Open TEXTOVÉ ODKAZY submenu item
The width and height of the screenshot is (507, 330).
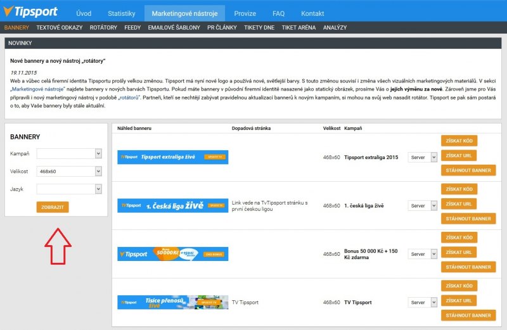(60, 28)
